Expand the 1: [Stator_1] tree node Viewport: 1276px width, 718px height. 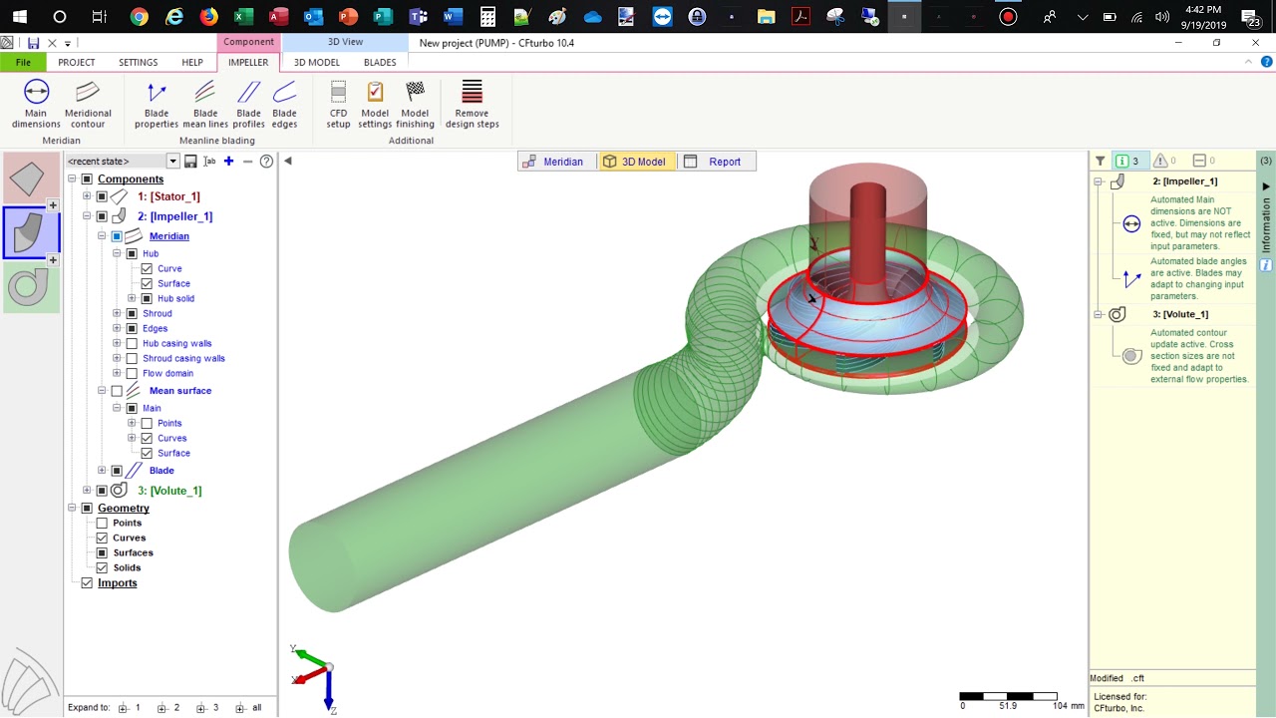click(87, 196)
